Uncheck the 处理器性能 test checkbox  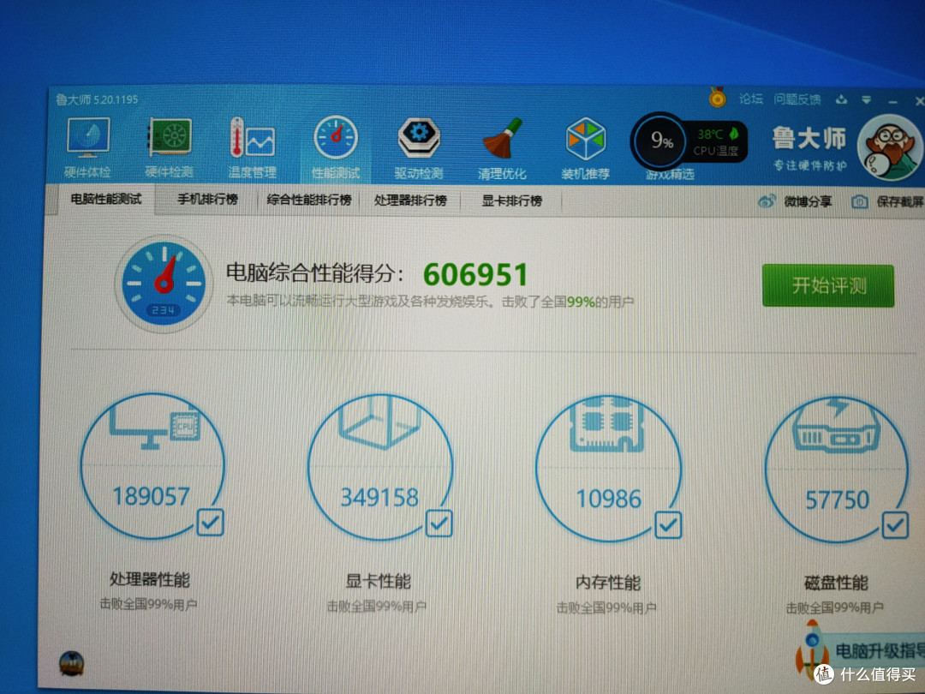[210, 522]
